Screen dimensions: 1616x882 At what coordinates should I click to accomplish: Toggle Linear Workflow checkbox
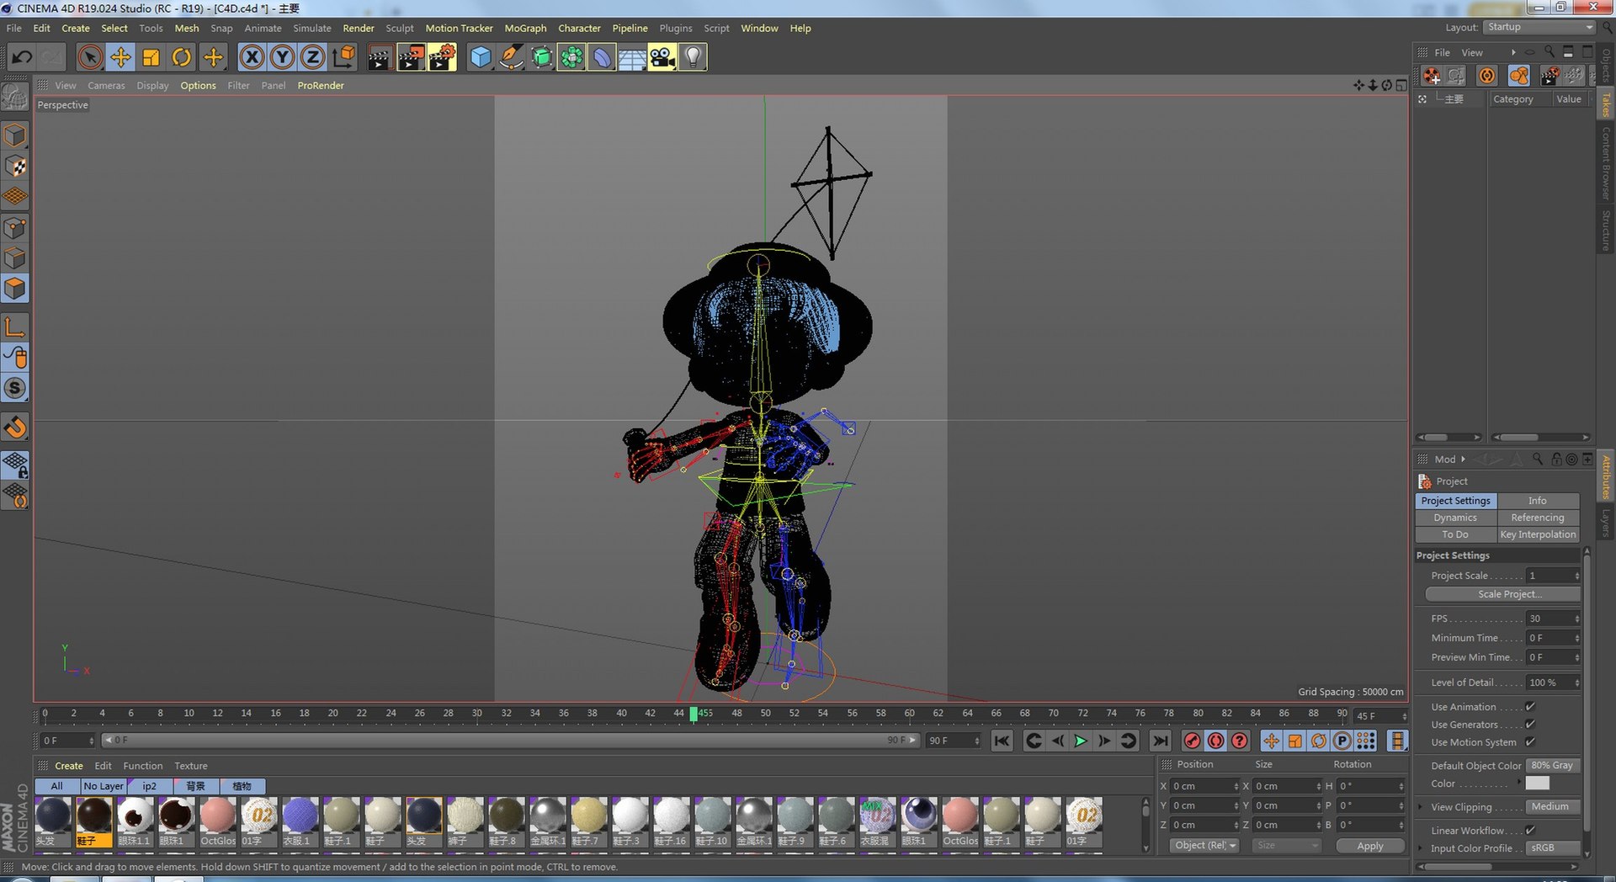pos(1530,831)
